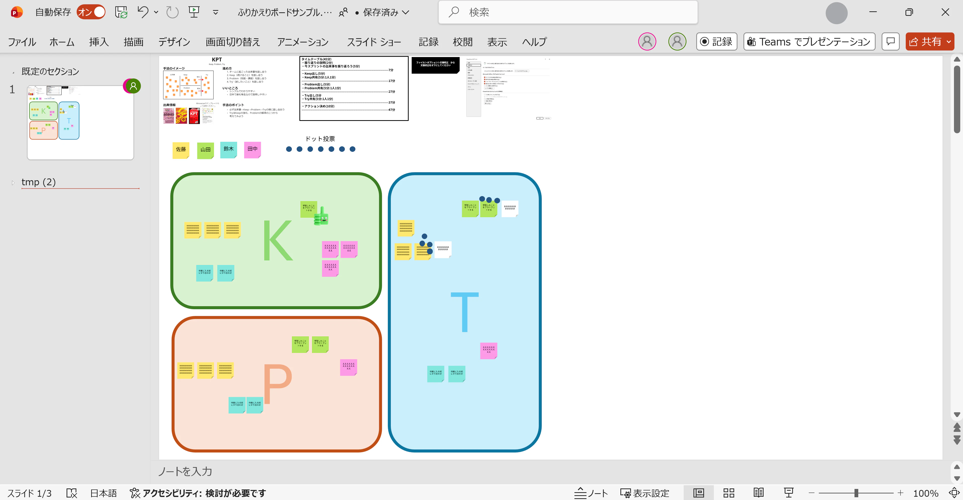This screenshot has height=500, width=963.
Task: Open the ヘルプ tab
Action: coord(534,41)
